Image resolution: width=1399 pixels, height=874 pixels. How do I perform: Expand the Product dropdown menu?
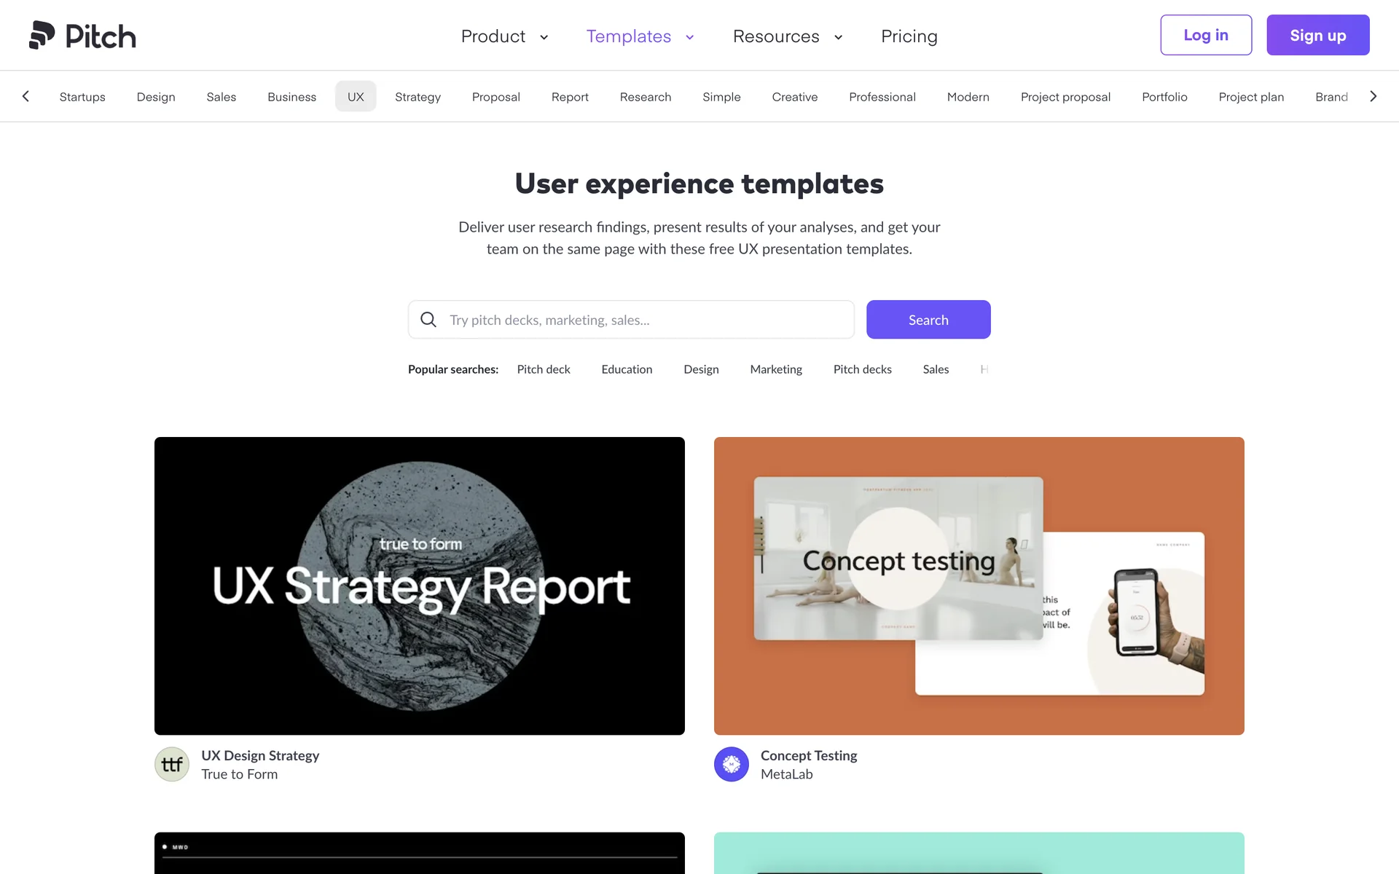[x=504, y=36]
